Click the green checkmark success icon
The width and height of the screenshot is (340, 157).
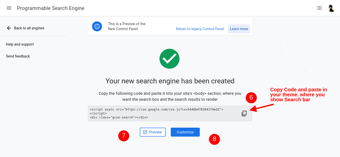tap(169, 59)
